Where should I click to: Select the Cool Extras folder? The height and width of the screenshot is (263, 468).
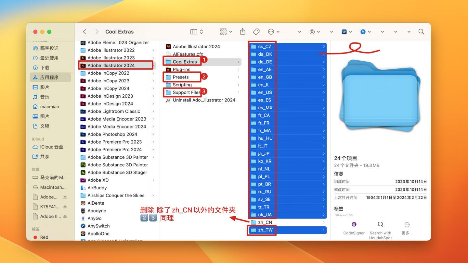[x=202, y=62]
